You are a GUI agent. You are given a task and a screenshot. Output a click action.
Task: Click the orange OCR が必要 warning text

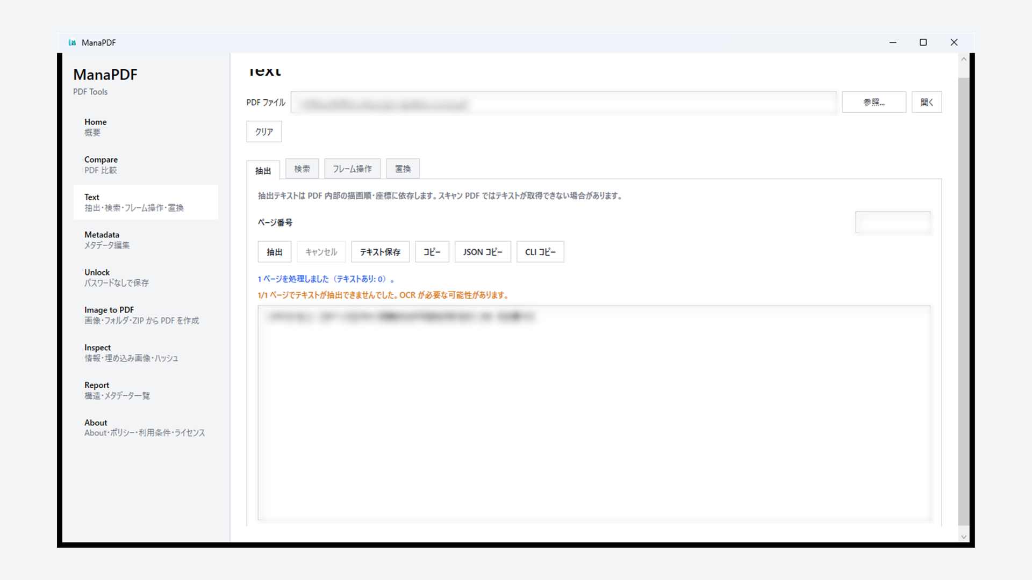pyautogui.click(x=383, y=295)
